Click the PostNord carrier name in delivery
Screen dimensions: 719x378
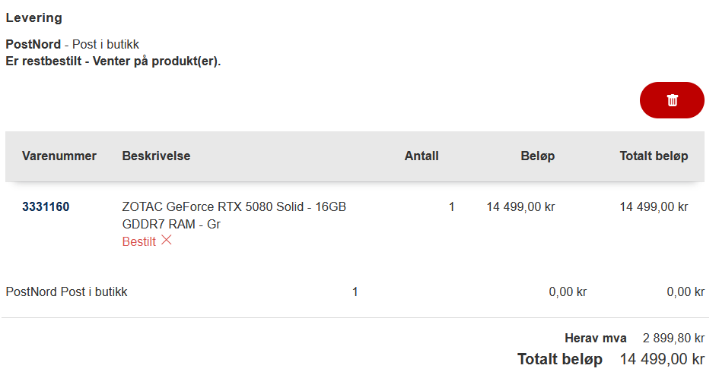pos(33,44)
